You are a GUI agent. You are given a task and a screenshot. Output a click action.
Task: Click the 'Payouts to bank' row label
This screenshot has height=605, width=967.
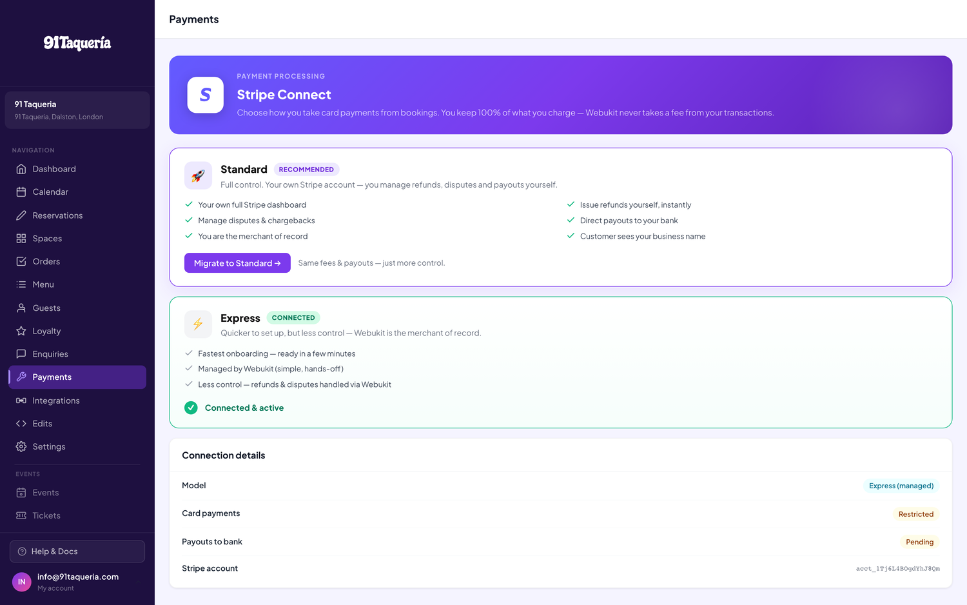212,542
